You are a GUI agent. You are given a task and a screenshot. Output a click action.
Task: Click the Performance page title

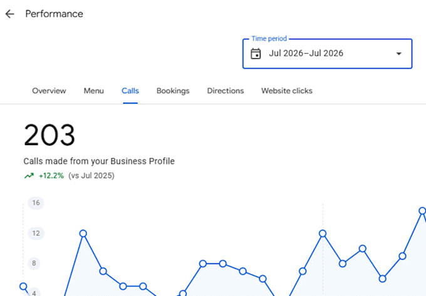point(54,14)
